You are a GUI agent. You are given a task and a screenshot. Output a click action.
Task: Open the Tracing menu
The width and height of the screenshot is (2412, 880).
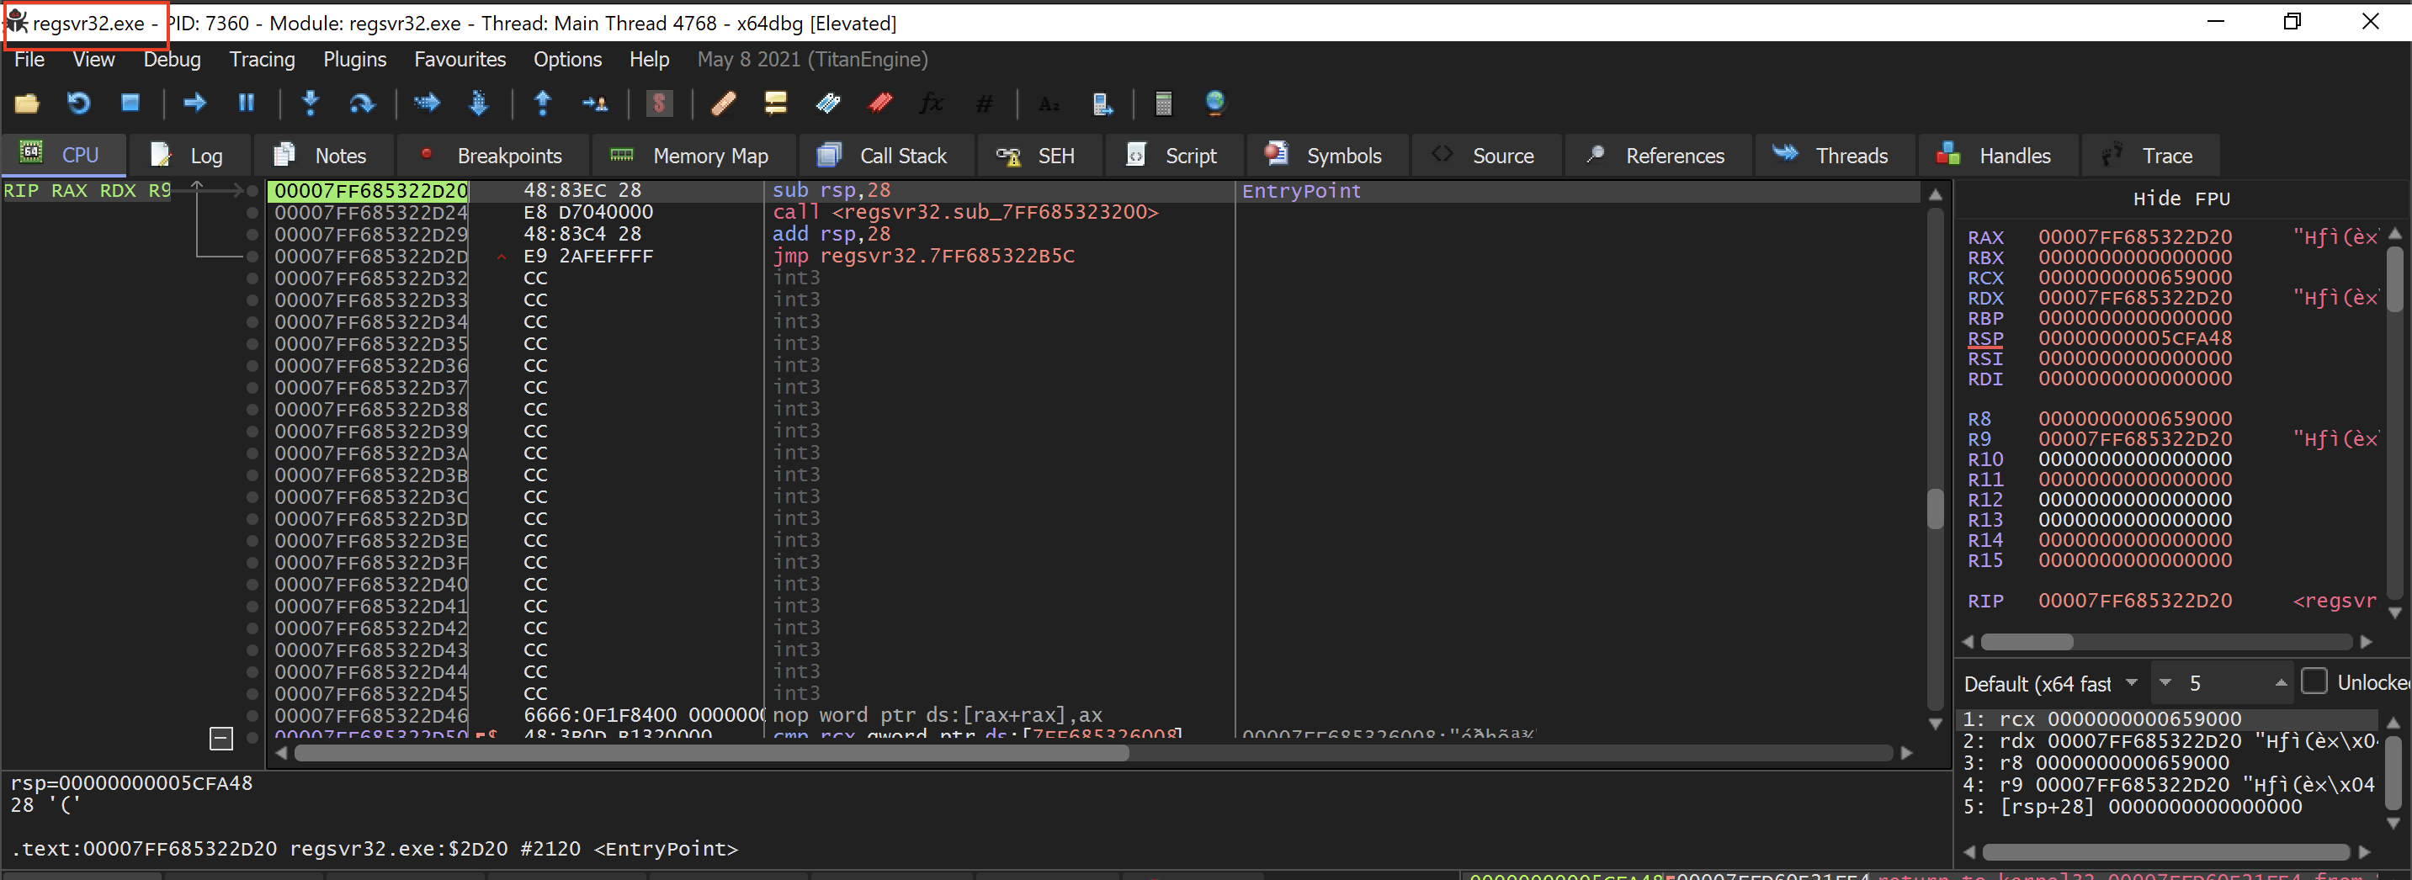coord(263,60)
